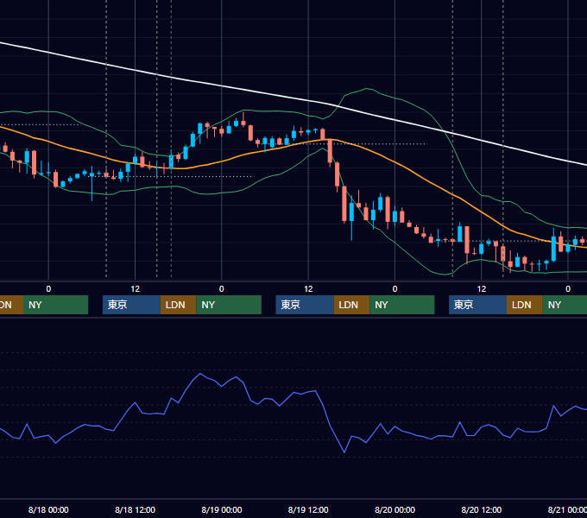Click the LDN session block on 8/20
Viewport: 587px width, 518px height.
click(x=525, y=305)
